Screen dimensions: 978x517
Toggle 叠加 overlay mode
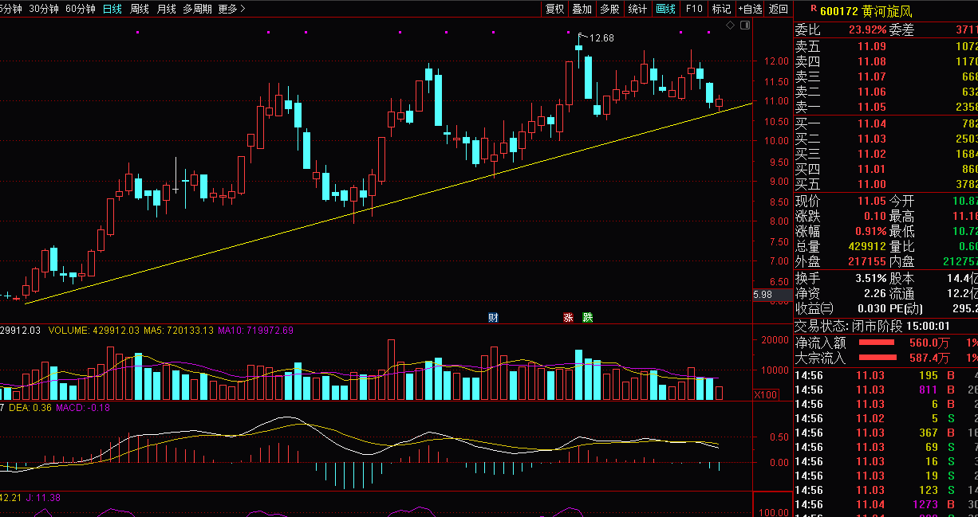click(582, 9)
